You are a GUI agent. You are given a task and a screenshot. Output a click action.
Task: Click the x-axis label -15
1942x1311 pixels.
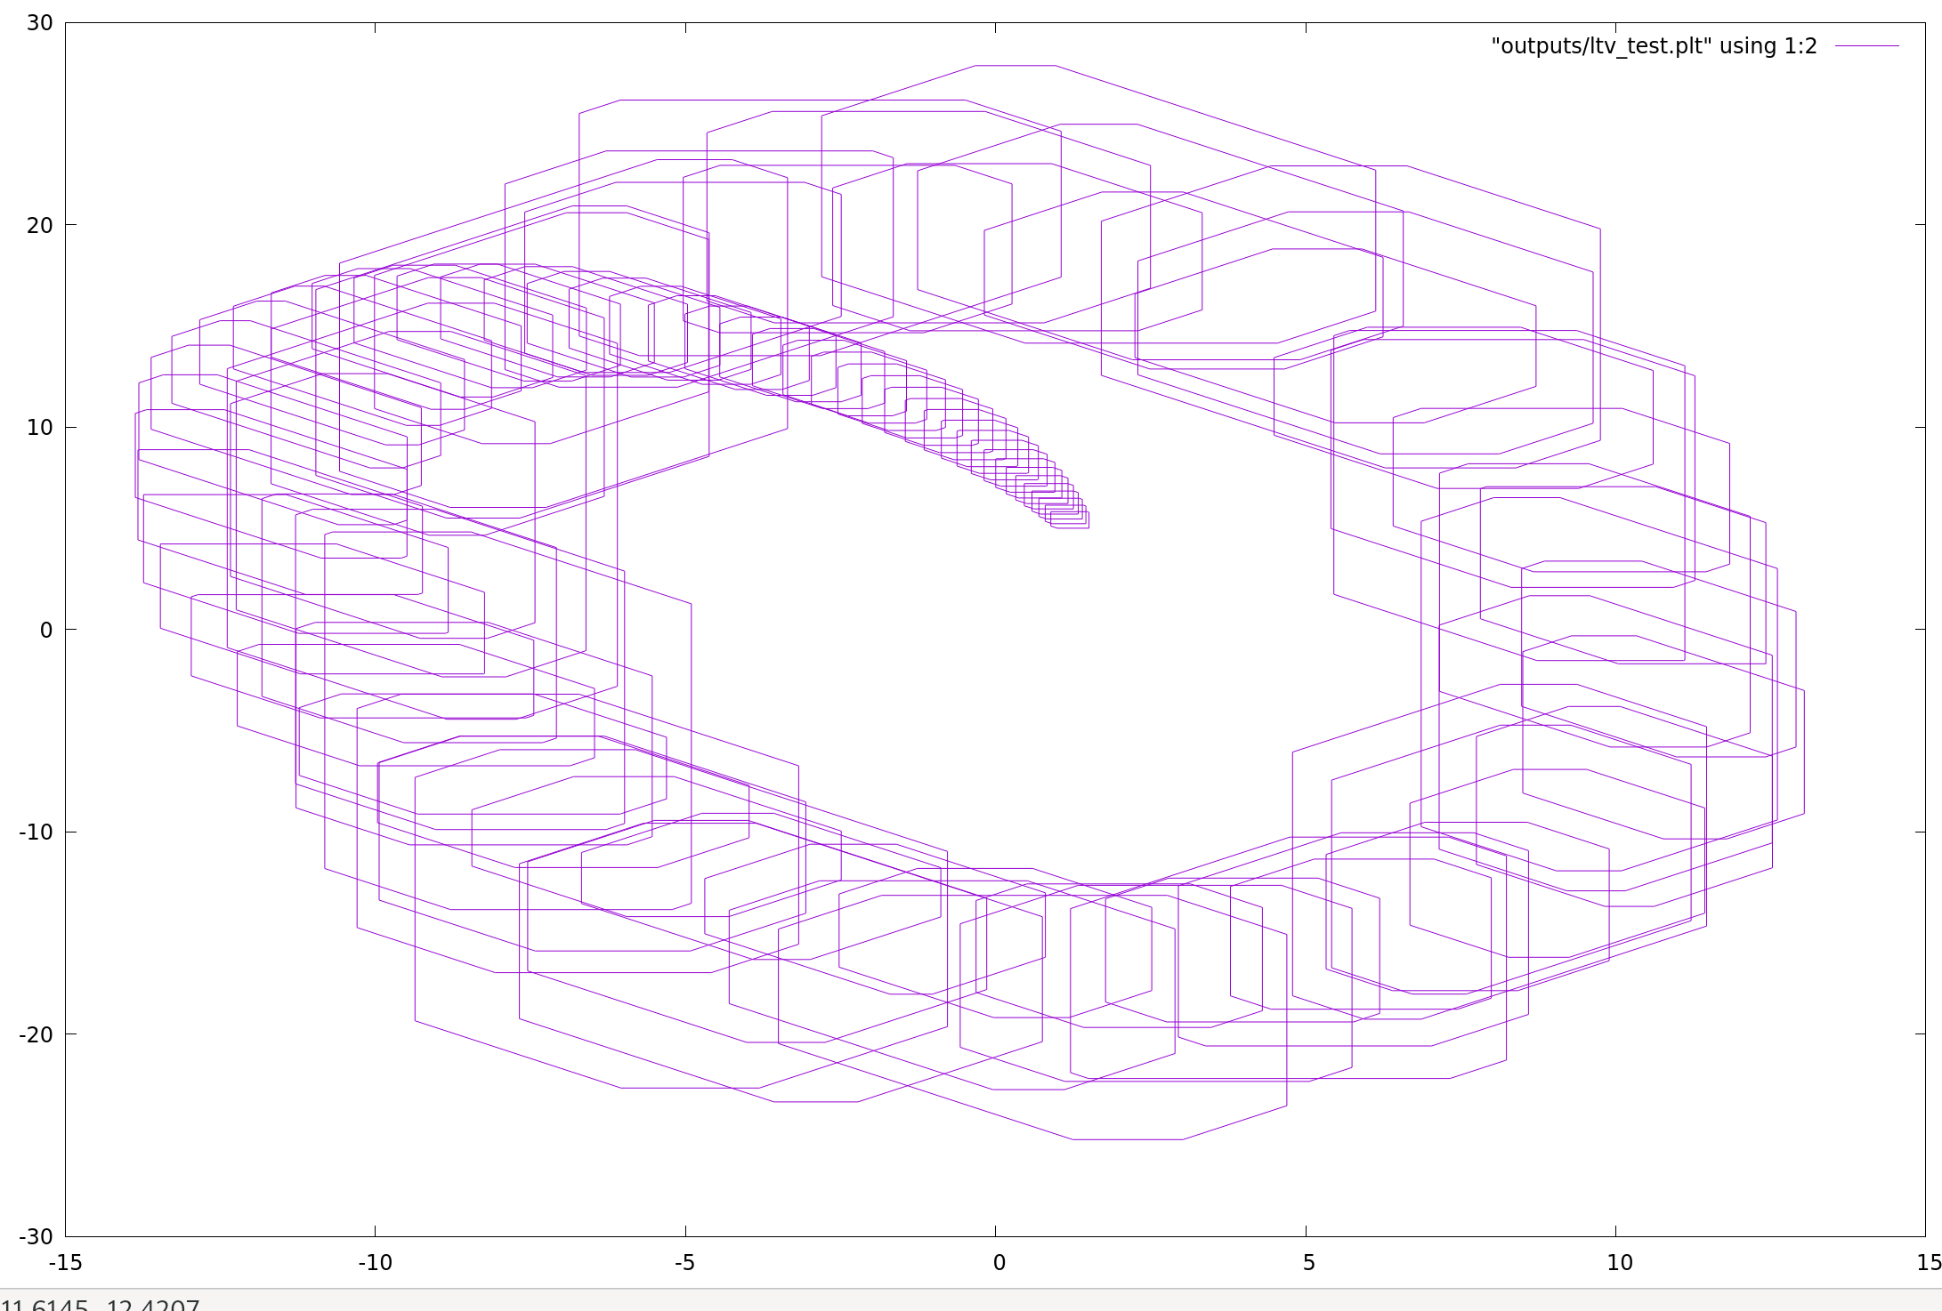click(x=65, y=1262)
